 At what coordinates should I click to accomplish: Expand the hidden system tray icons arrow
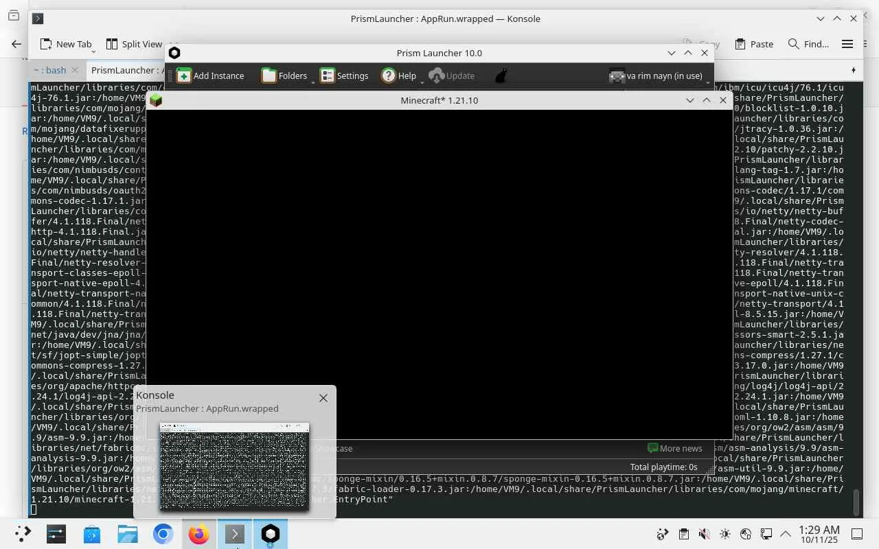(786, 534)
